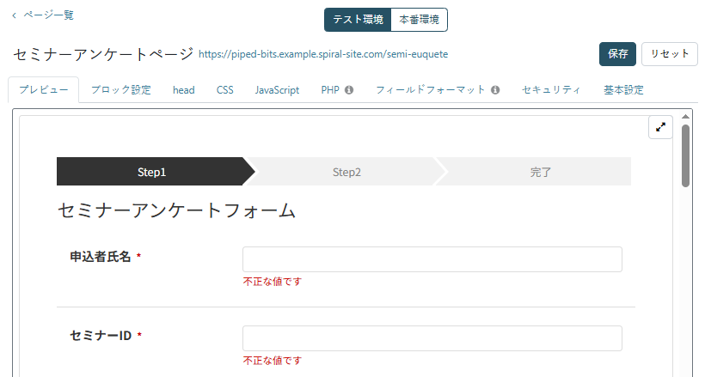Click the 保存 button
The image size is (705, 377).
[617, 54]
